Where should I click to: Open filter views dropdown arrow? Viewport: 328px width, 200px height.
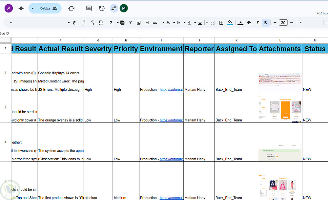(x=117, y=23)
